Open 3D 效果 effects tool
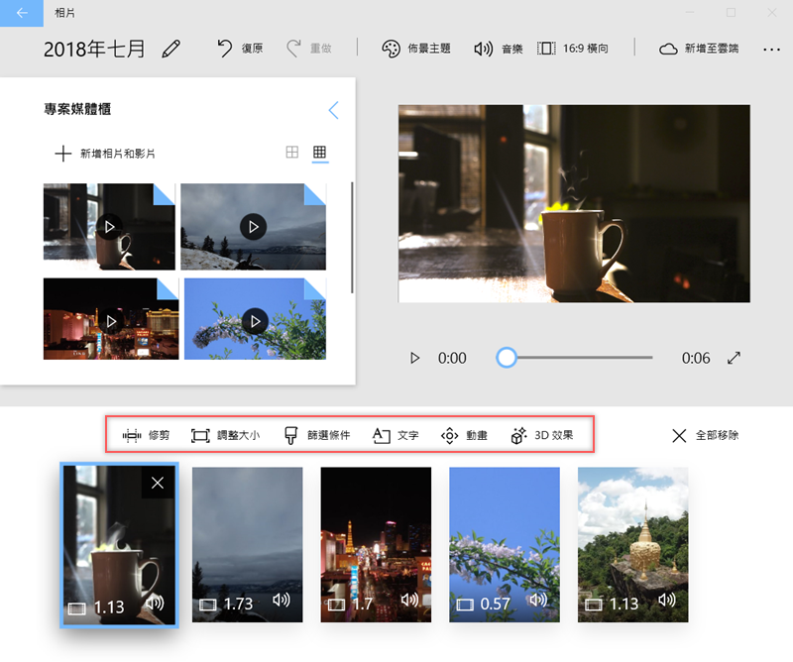Image resolution: width=793 pixels, height=662 pixels. 541,435
